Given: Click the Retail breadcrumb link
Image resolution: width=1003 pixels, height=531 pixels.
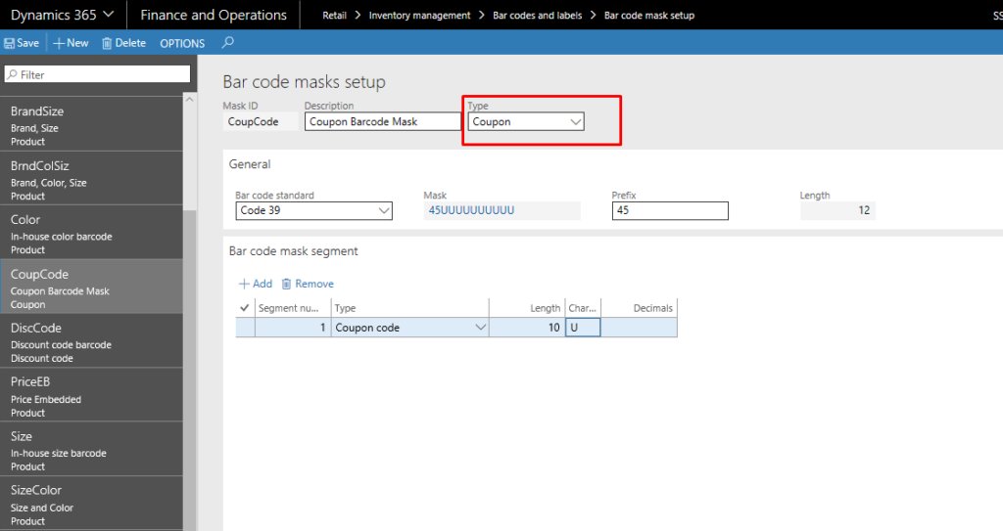Looking at the screenshot, I should pos(334,16).
